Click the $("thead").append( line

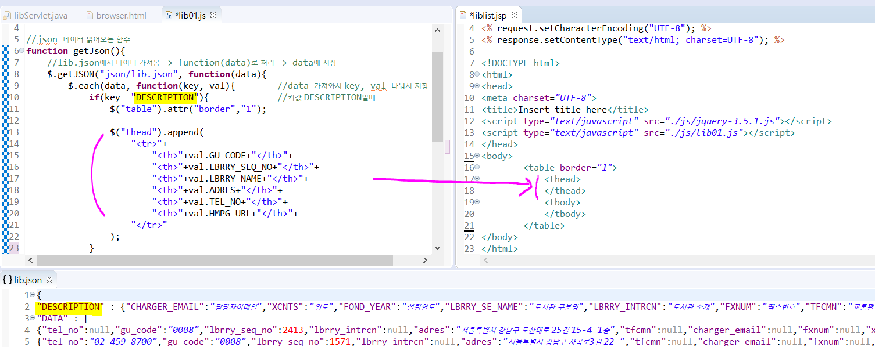pos(156,132)
